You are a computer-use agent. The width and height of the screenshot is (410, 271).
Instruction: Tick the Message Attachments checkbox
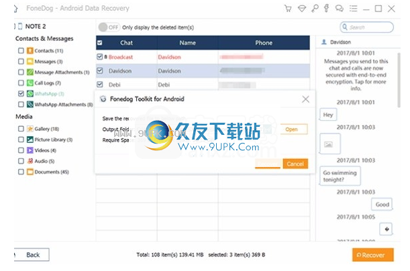click(x=21, y=72)
